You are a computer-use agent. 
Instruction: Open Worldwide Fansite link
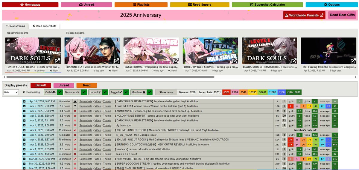[304, 15]
